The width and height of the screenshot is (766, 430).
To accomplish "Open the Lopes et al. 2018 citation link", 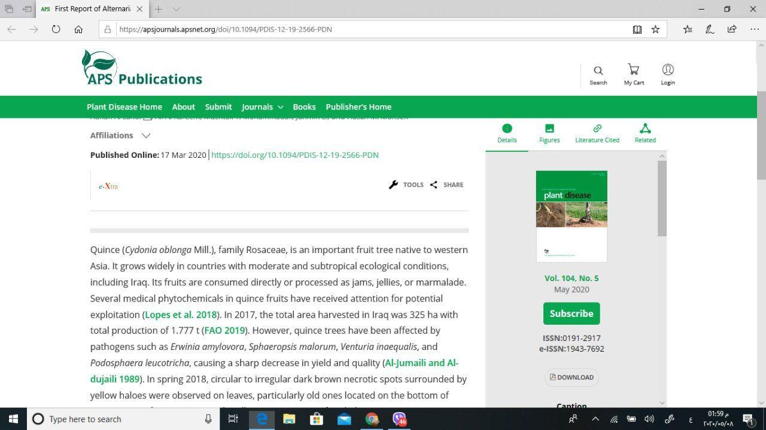I will pos(181,315).
